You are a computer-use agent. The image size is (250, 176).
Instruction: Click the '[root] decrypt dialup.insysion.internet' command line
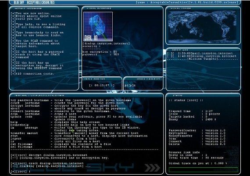(x=49, y=155)
